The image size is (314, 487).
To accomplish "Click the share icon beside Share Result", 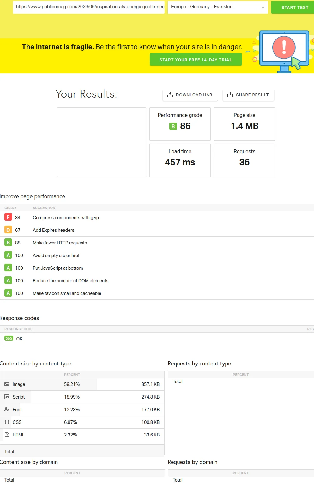I will (230, 95).
